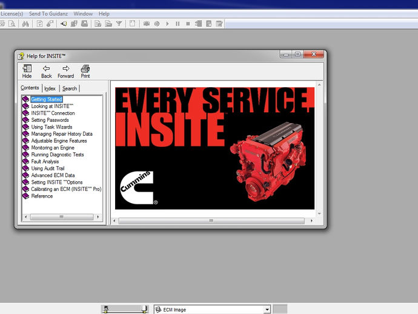The image size is (418, 314).
Task: Open the Help menu in the menu bar
Action: 104,13
